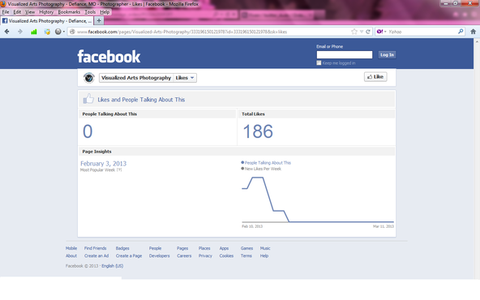Click the Facebook logo
The height and width of the screenshot is (300, 480).
click(109, 57)
